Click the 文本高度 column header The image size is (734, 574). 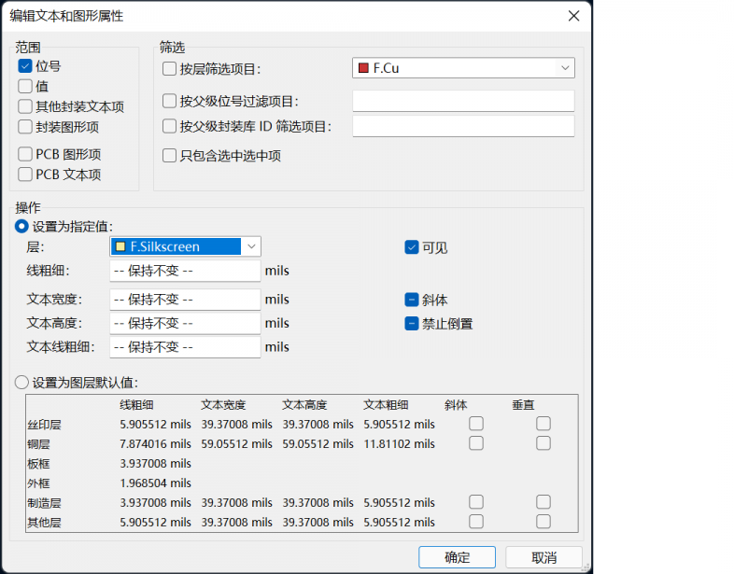[x=304, y=405]
